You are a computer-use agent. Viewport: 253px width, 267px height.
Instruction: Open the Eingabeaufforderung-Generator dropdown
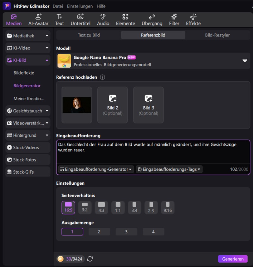coord(96,170)
